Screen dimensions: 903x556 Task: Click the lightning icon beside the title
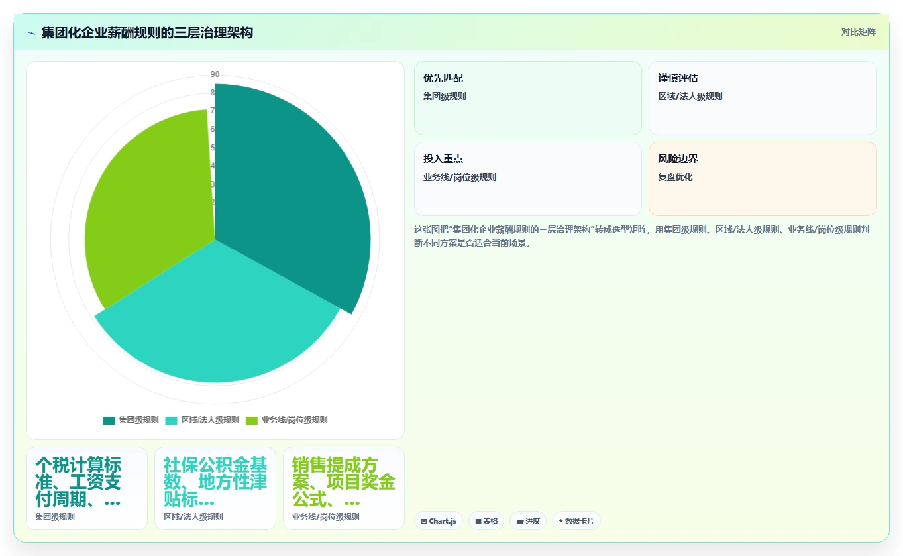click(32, 32)
